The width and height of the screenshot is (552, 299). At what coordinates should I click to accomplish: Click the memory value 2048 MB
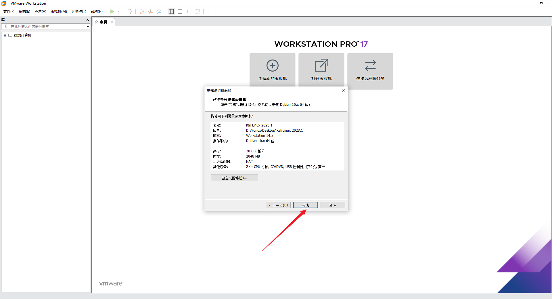[x=253, y=156]
